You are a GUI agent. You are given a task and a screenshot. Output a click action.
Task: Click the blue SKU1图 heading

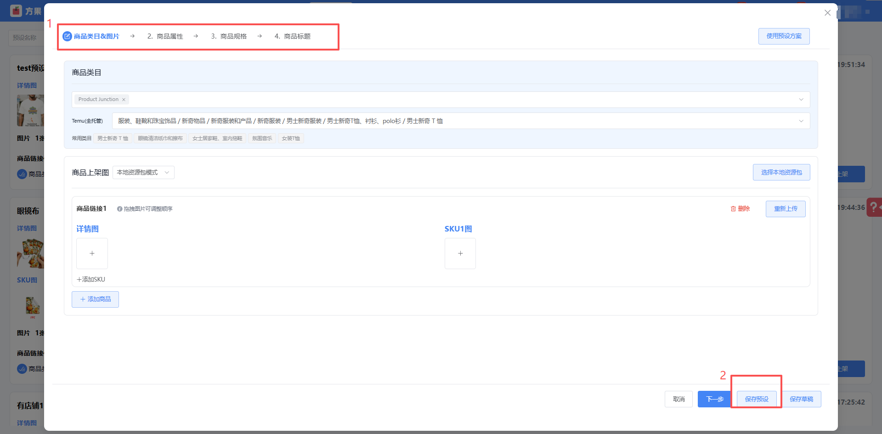pos(458,229)
